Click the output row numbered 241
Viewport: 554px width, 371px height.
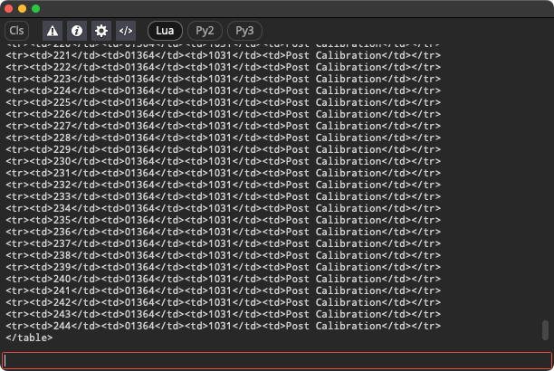224,290
